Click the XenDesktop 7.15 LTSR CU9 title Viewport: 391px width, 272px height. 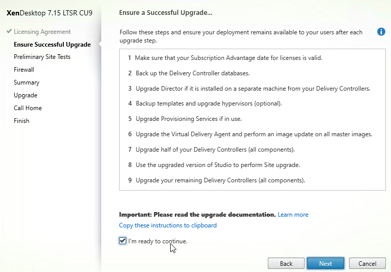[50, 13]
